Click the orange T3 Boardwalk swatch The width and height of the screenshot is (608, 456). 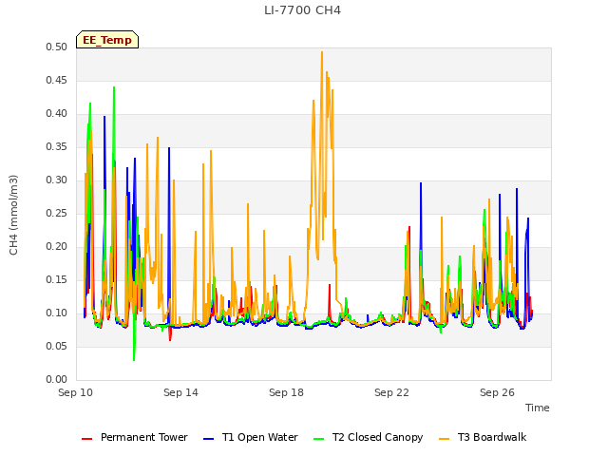point(444,439)
